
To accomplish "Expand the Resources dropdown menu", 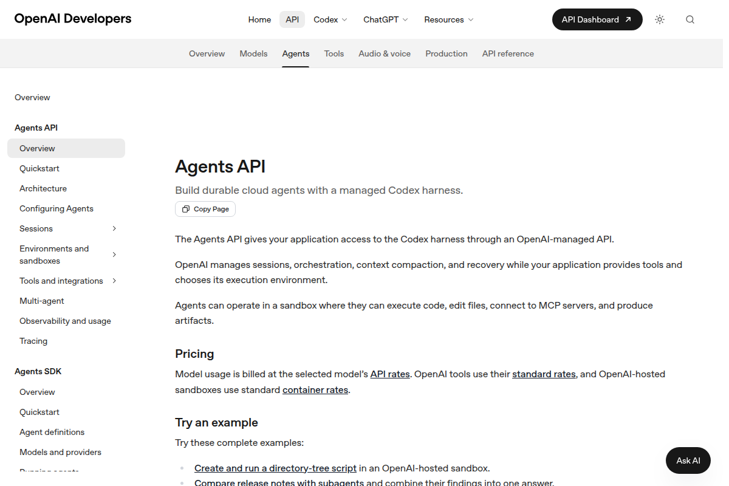I will pyautogui.click(x=449, y=19).
